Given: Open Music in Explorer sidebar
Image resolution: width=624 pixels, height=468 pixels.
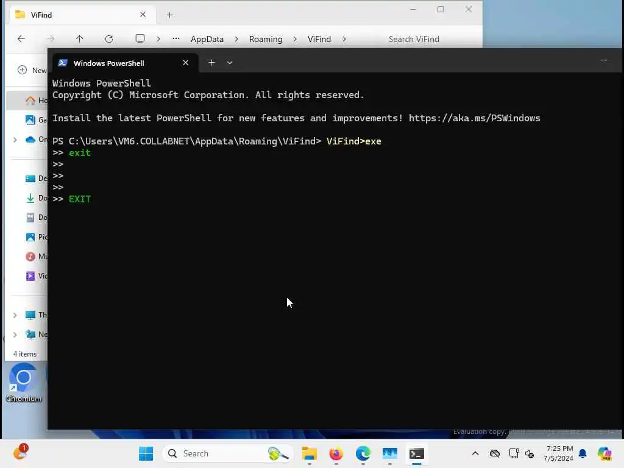Looking at the screenshot, I should point(36,257).
